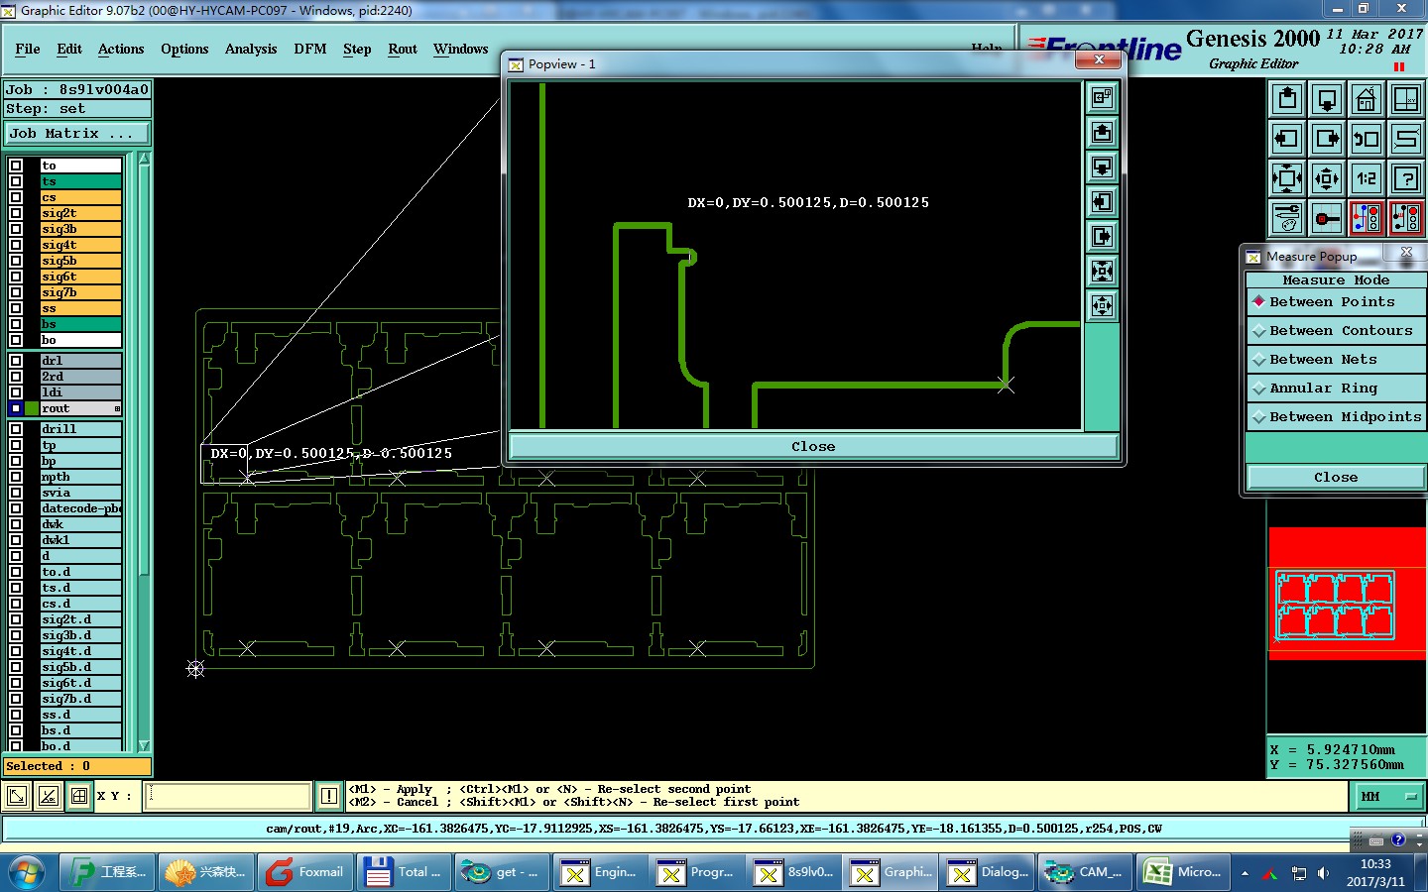Click the snap-to-grid target icon

click(1327, 218)
